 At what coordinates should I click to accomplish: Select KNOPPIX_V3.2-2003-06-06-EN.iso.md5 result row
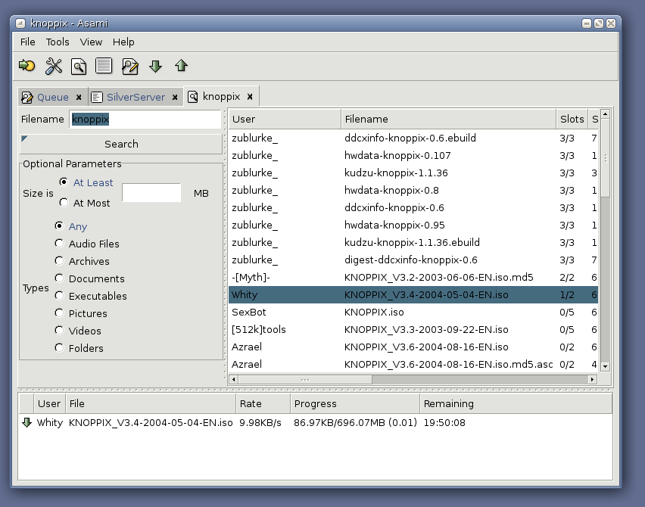[x=413, y=277]
